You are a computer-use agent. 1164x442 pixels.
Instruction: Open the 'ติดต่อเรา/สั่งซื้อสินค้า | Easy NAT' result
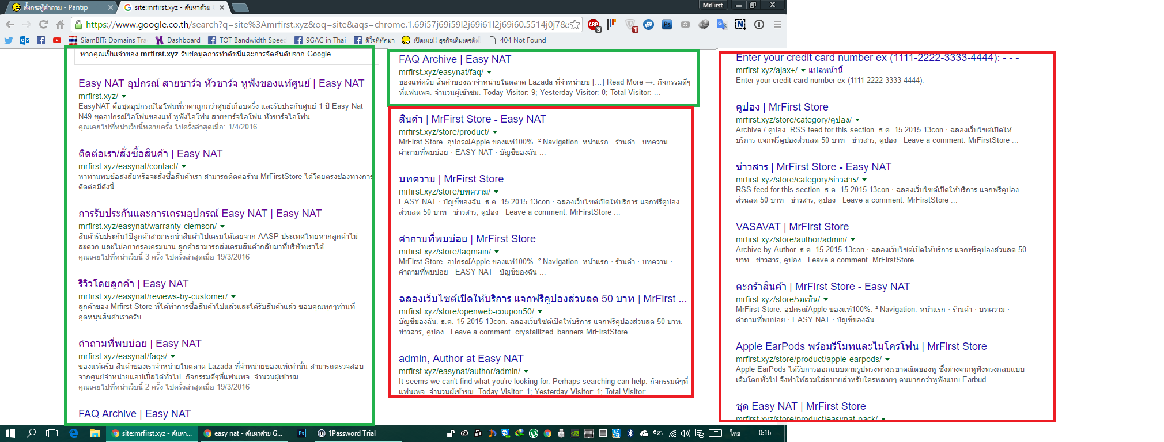click(150, 154)
